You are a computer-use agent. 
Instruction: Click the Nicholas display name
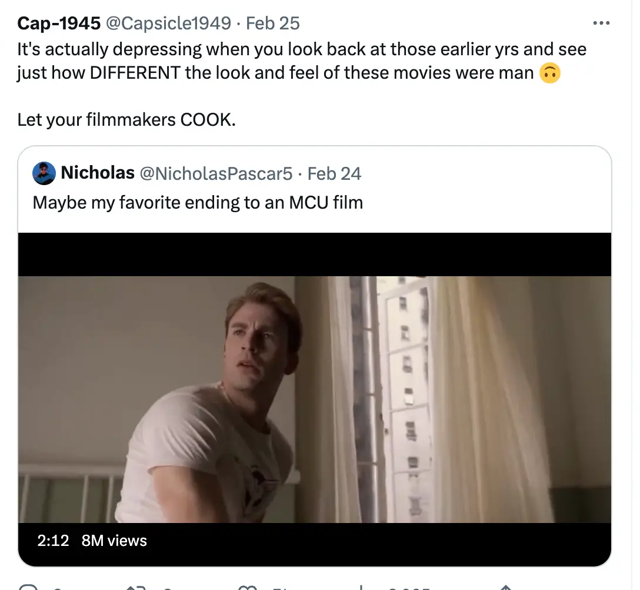pyautogui.click(x=98, y=173)
